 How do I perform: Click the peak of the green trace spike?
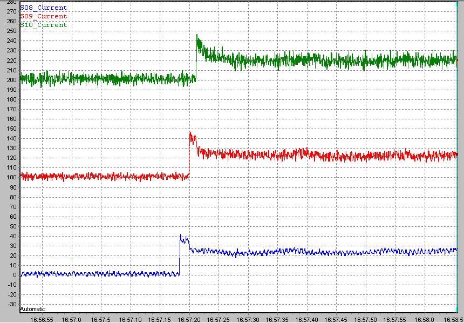click(x=197, y=36)
